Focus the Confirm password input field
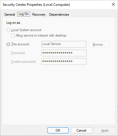 point(64,61)
